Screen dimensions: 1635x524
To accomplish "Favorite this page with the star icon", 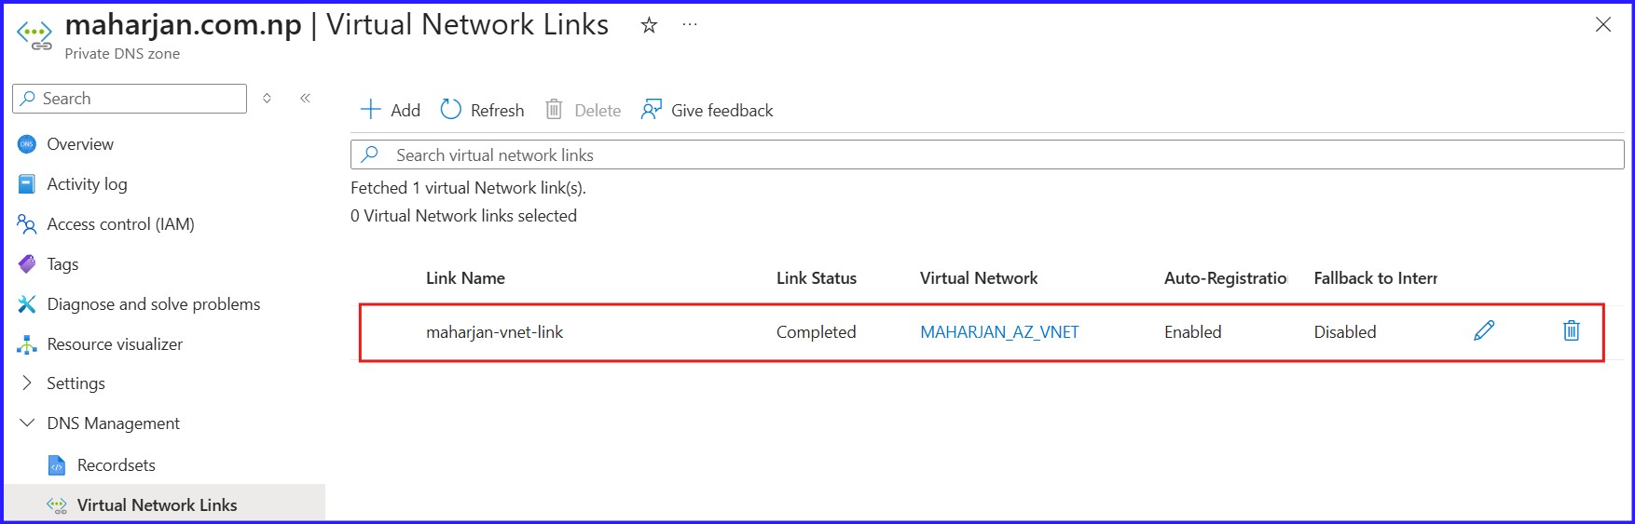I will 649,26.
